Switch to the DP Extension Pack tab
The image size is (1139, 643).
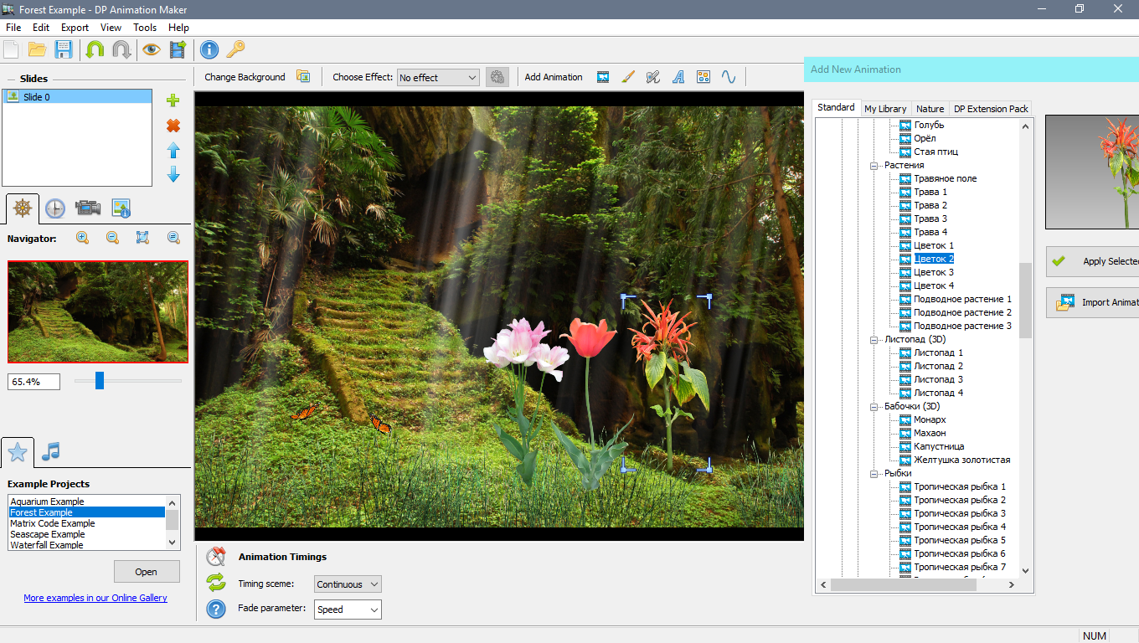pyautogui.click(x=991, y=109)
